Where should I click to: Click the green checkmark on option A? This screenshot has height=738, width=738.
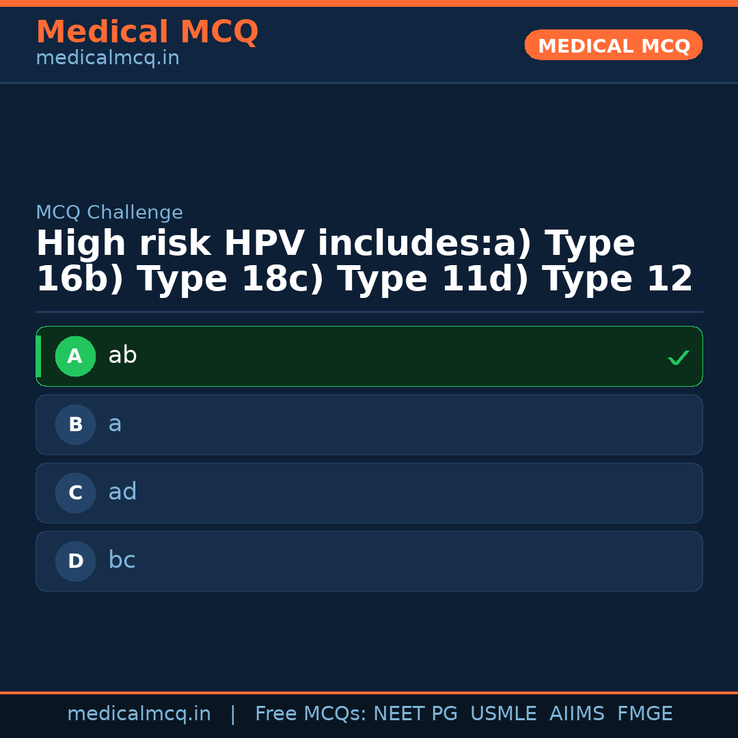click(x=678, y=357)
